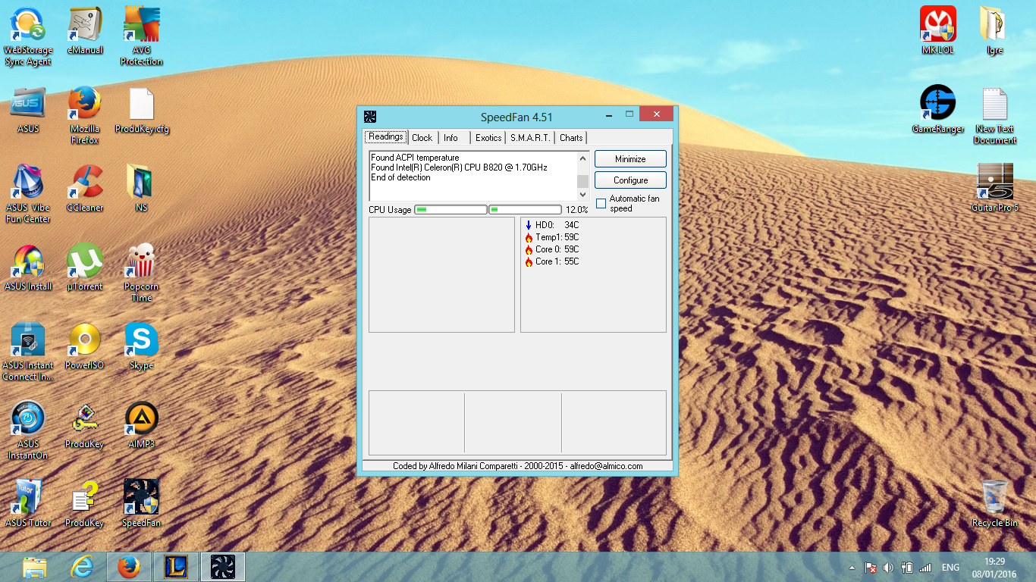
Task: Open the Recycle Bin
Action: (994, 499)
